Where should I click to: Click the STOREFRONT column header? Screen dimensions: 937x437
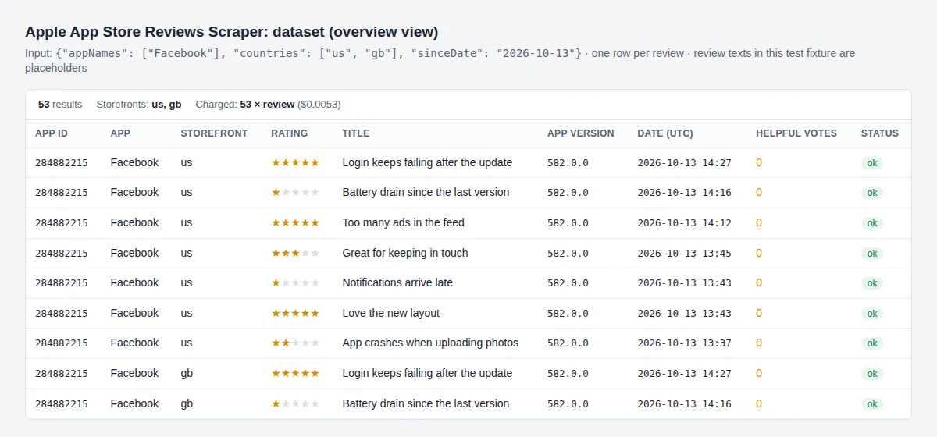click(214, 133)
